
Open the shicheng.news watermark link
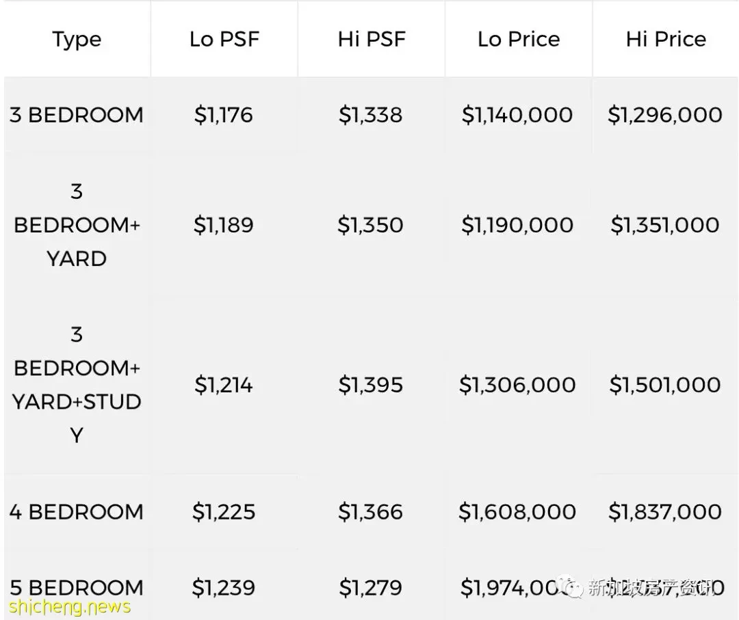point(70,607)
